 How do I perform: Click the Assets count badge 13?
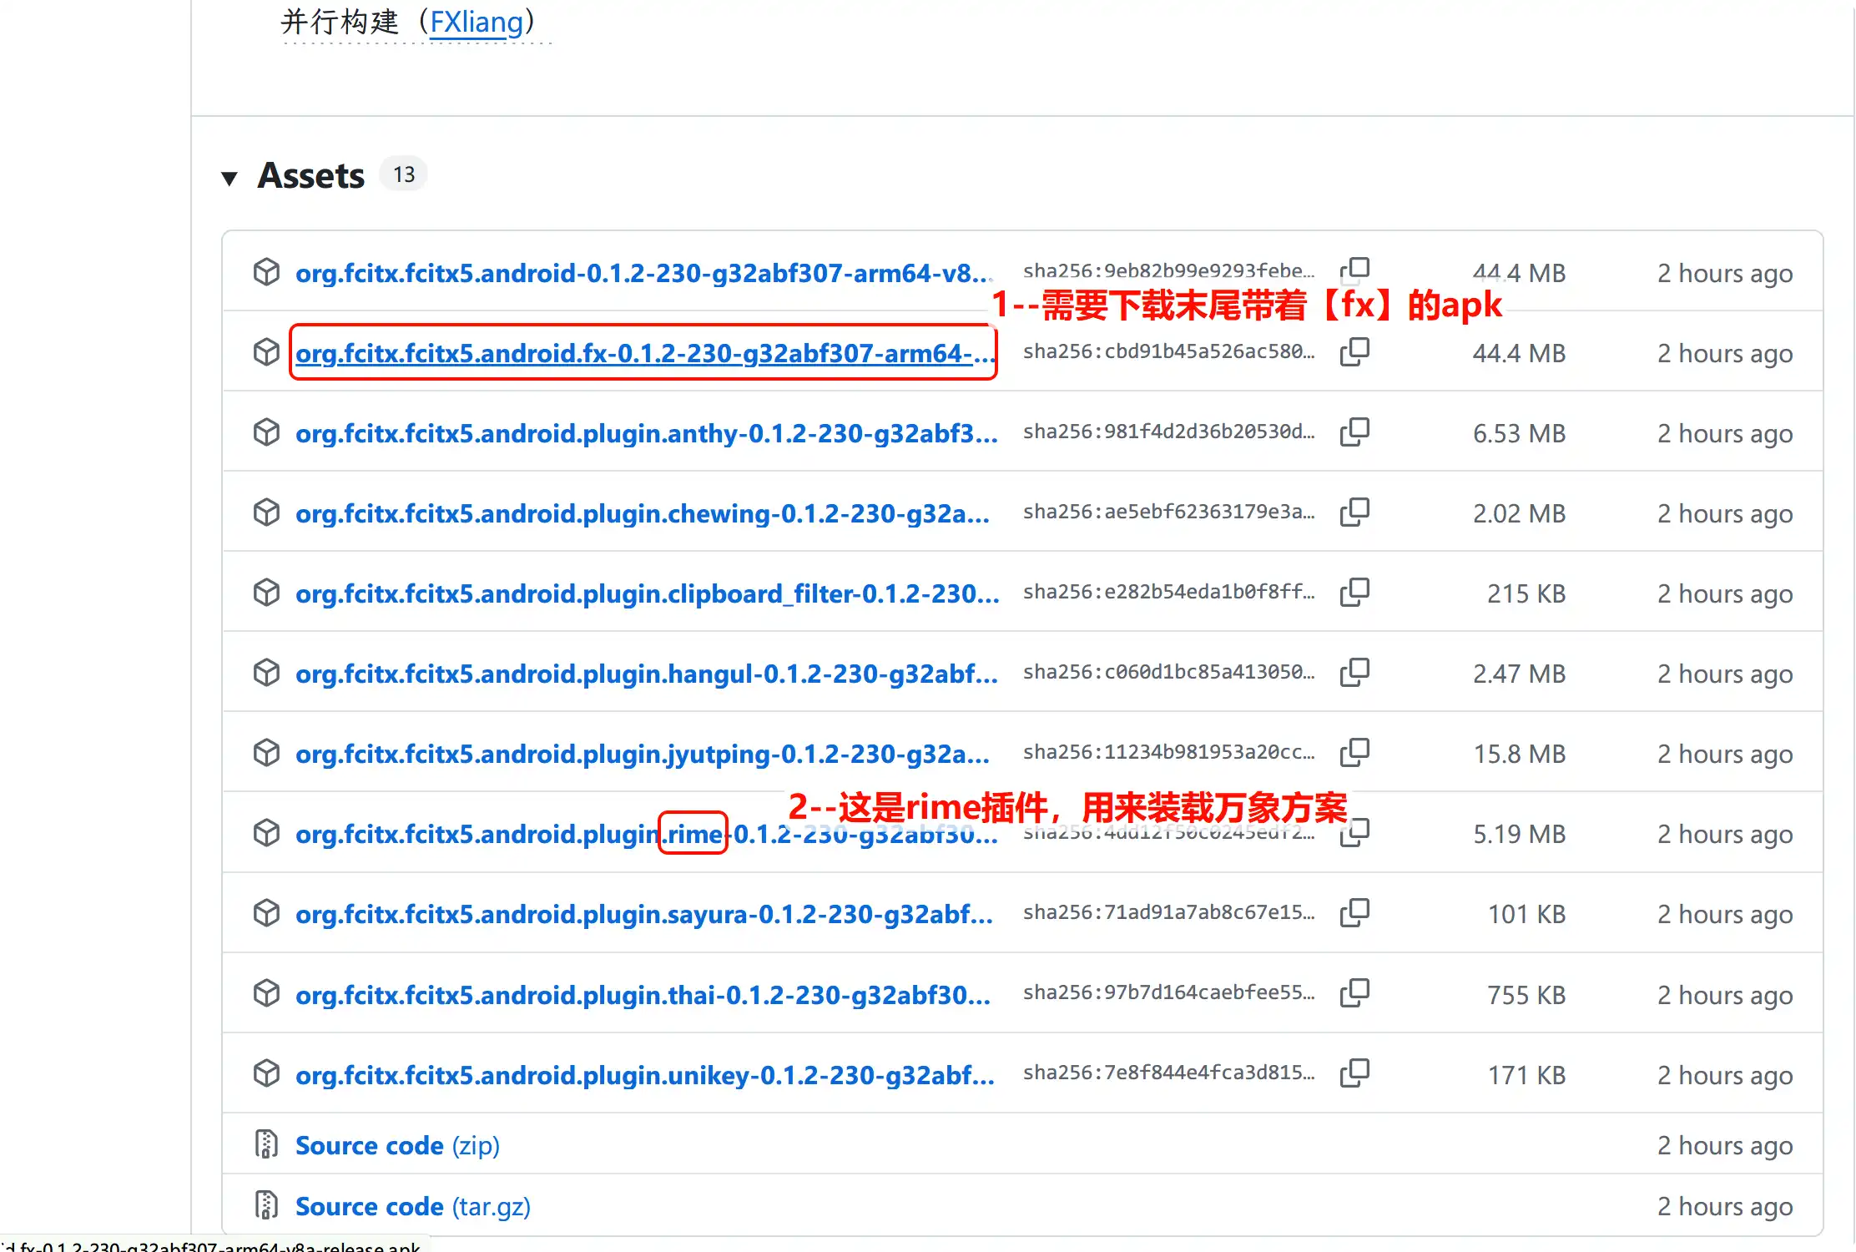pos(404,174)
